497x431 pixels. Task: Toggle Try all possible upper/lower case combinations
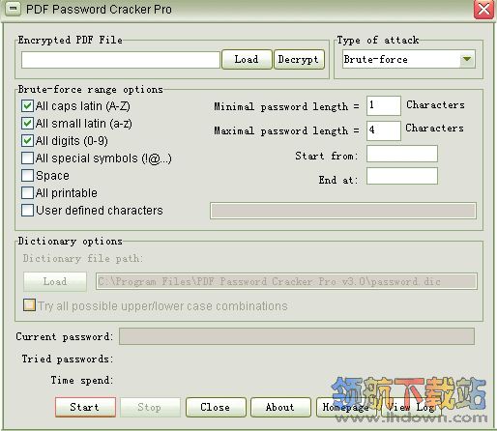tap(29, 304)
